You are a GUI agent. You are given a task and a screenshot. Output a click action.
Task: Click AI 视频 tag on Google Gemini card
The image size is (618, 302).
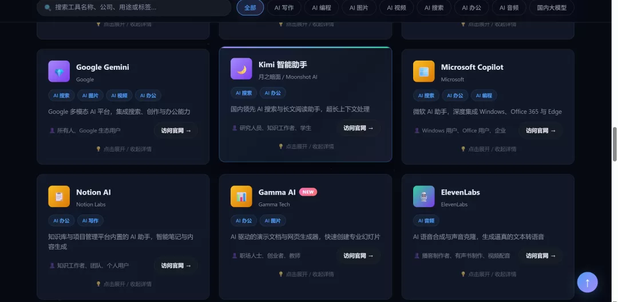(120, 96)
